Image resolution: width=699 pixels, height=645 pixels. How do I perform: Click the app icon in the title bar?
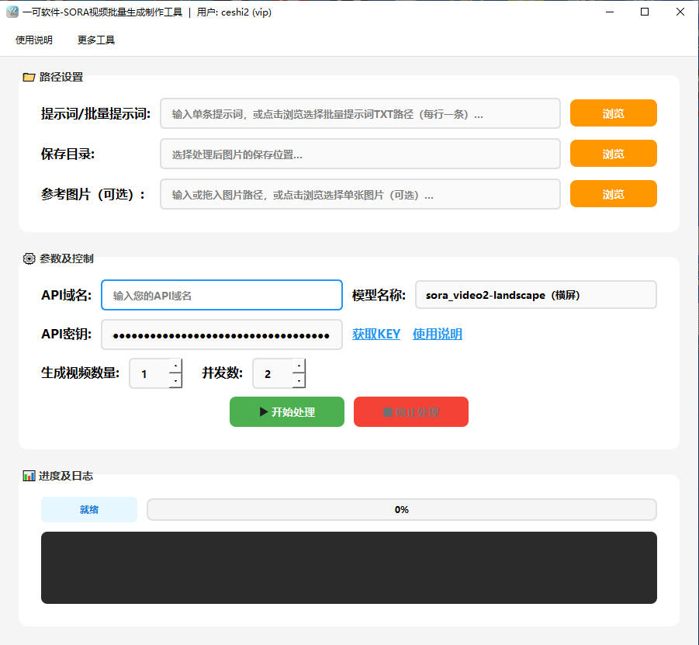click(12, 12)
